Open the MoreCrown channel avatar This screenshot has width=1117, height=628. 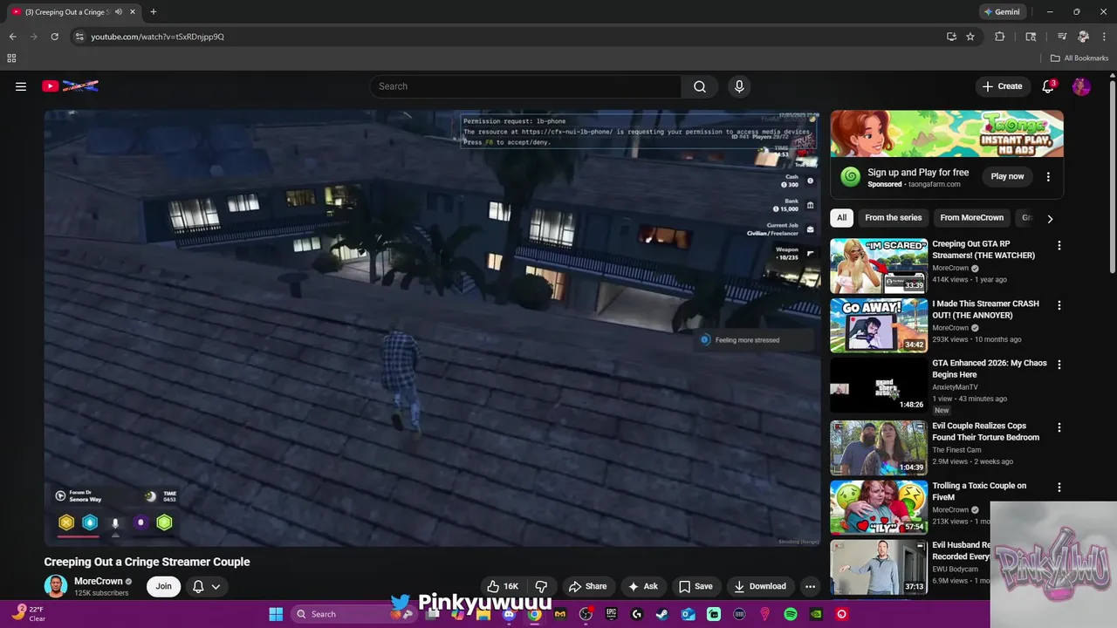tap(56, 586)
